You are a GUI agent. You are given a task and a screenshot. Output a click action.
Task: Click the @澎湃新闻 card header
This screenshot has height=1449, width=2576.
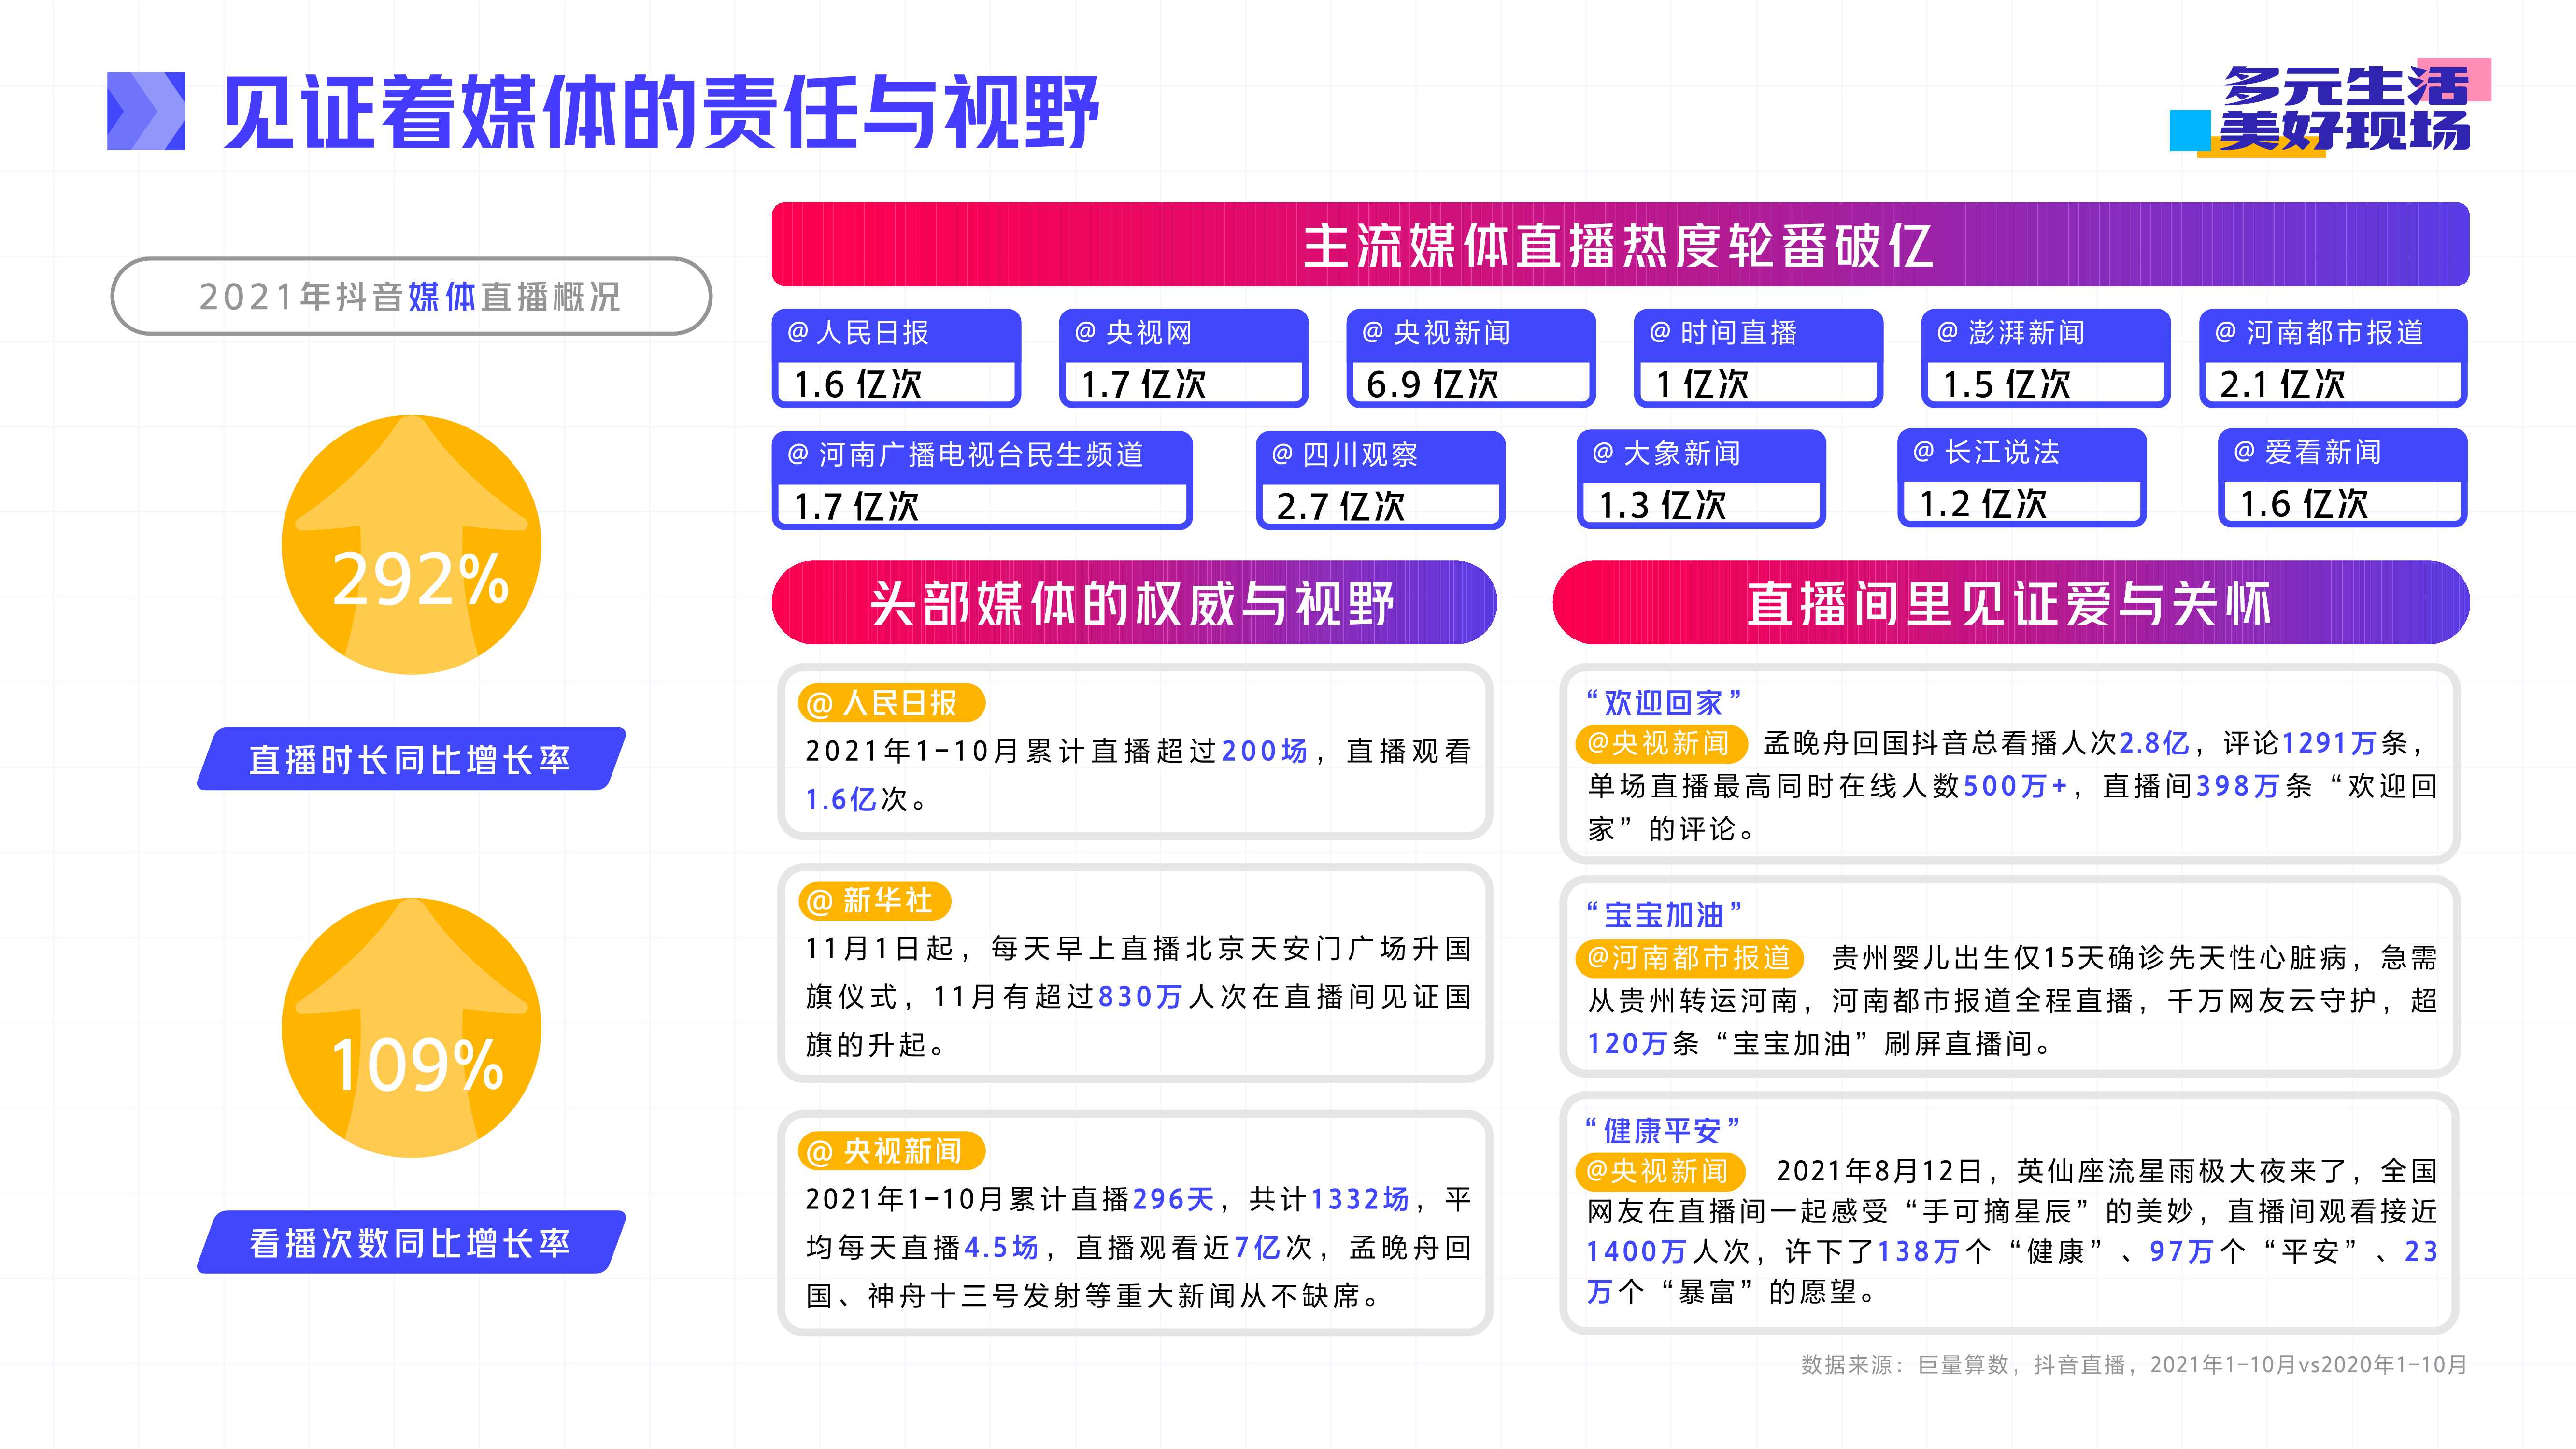(x=2046, y=334)
